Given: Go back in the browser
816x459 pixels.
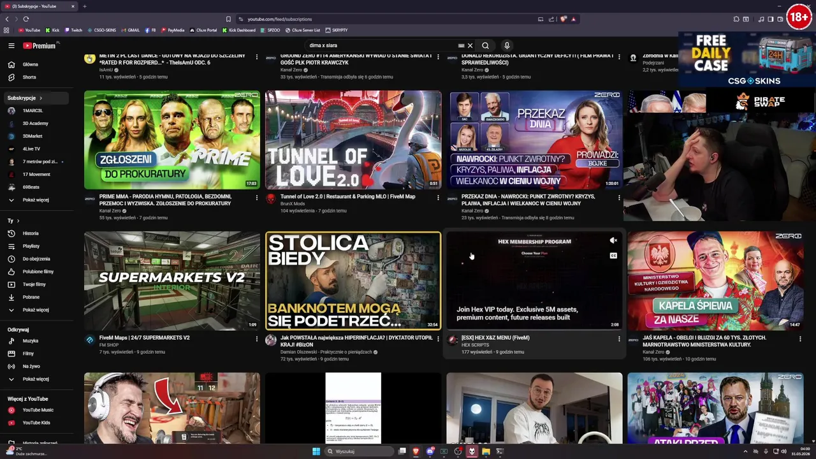Looking at the screenshot, I should click(7, 19).
